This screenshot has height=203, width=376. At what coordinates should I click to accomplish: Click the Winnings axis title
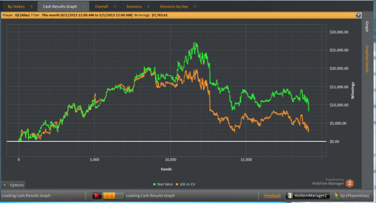click(x=353, y=91)
